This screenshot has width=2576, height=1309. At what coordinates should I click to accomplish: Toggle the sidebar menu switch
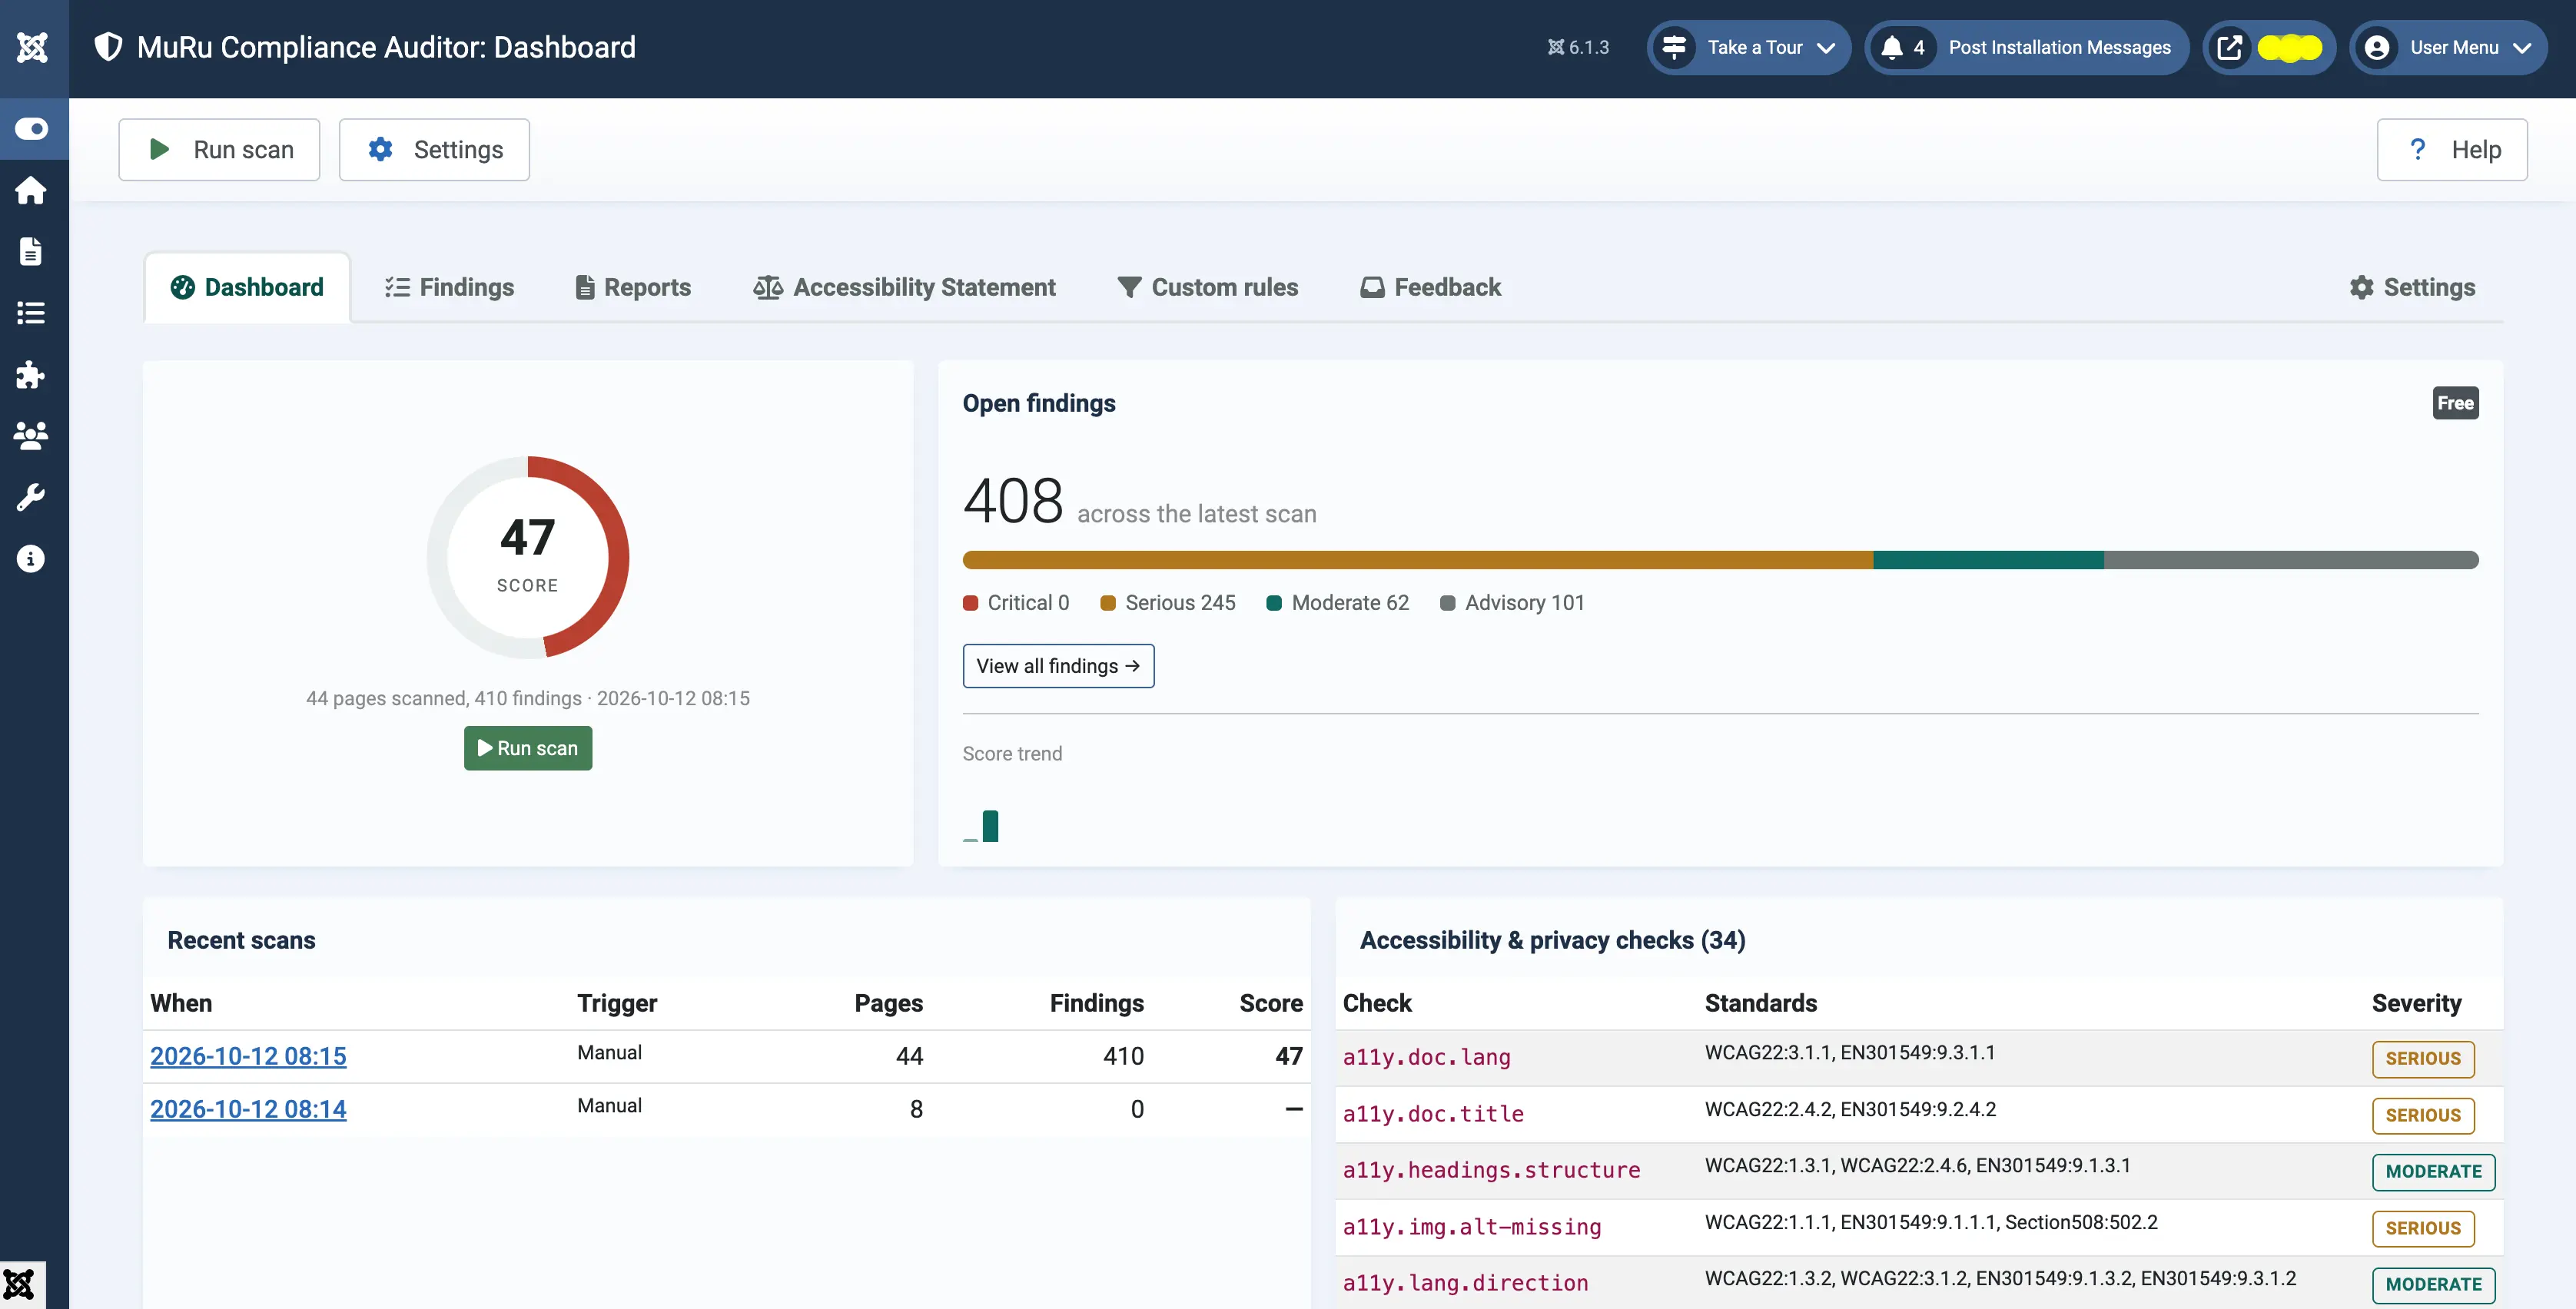pos(32,129)
